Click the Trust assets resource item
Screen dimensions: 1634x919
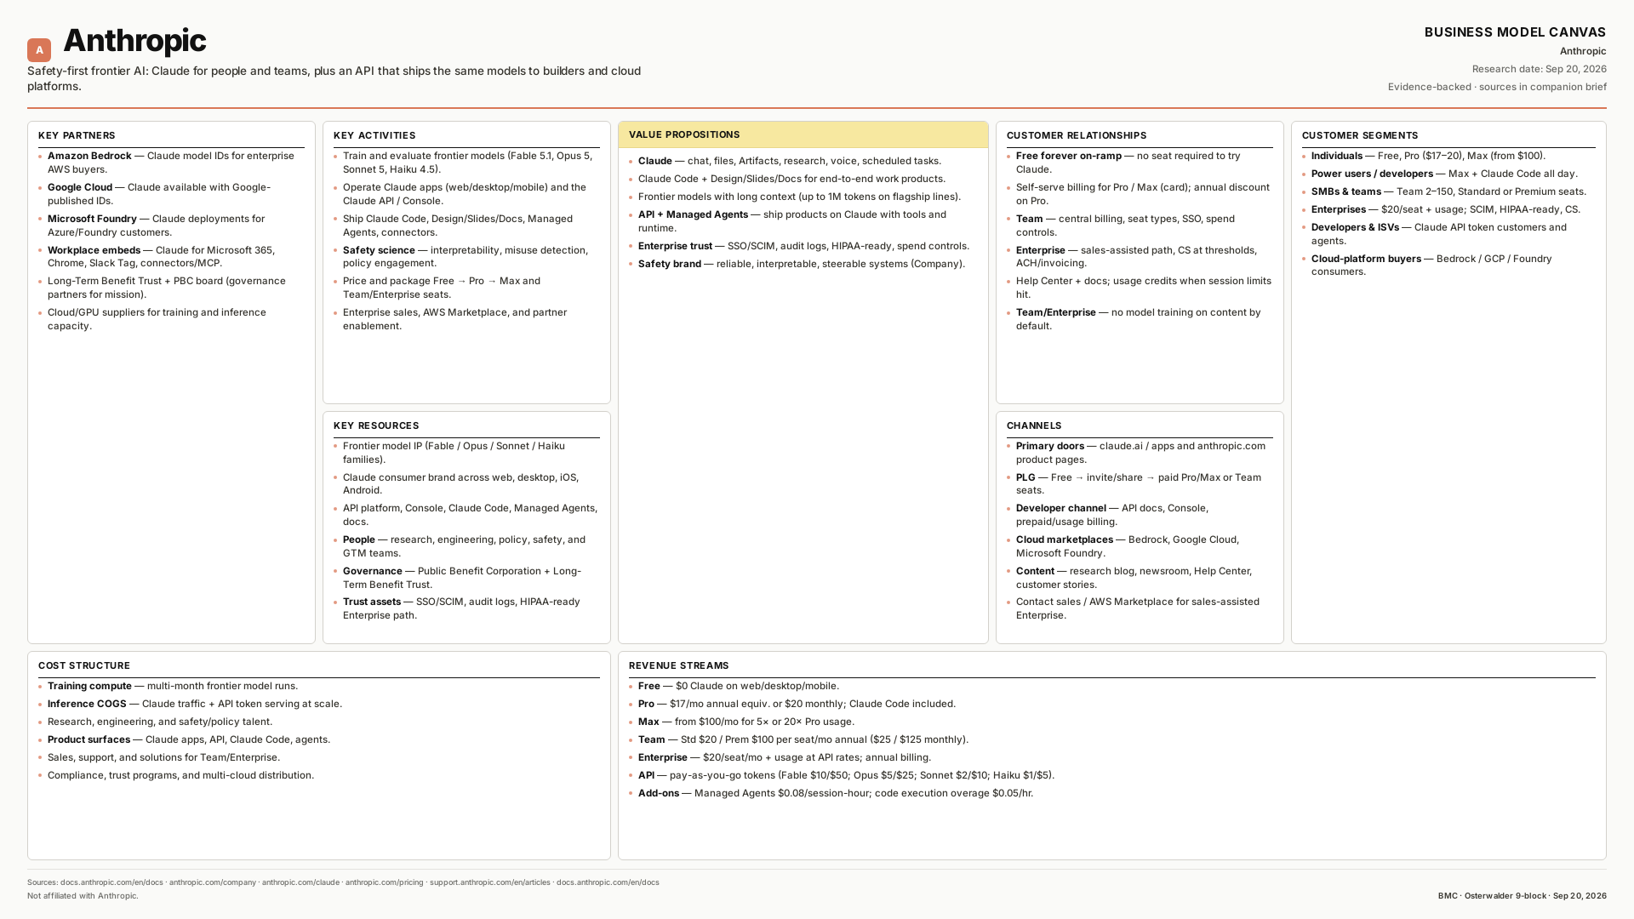coord(466,608)
